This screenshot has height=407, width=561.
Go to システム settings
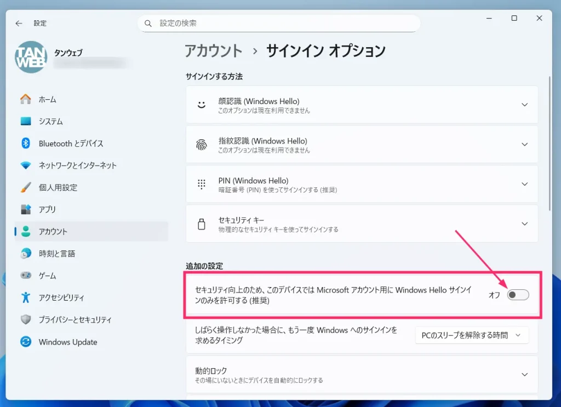pyautogui.click(x=91, y=121)
